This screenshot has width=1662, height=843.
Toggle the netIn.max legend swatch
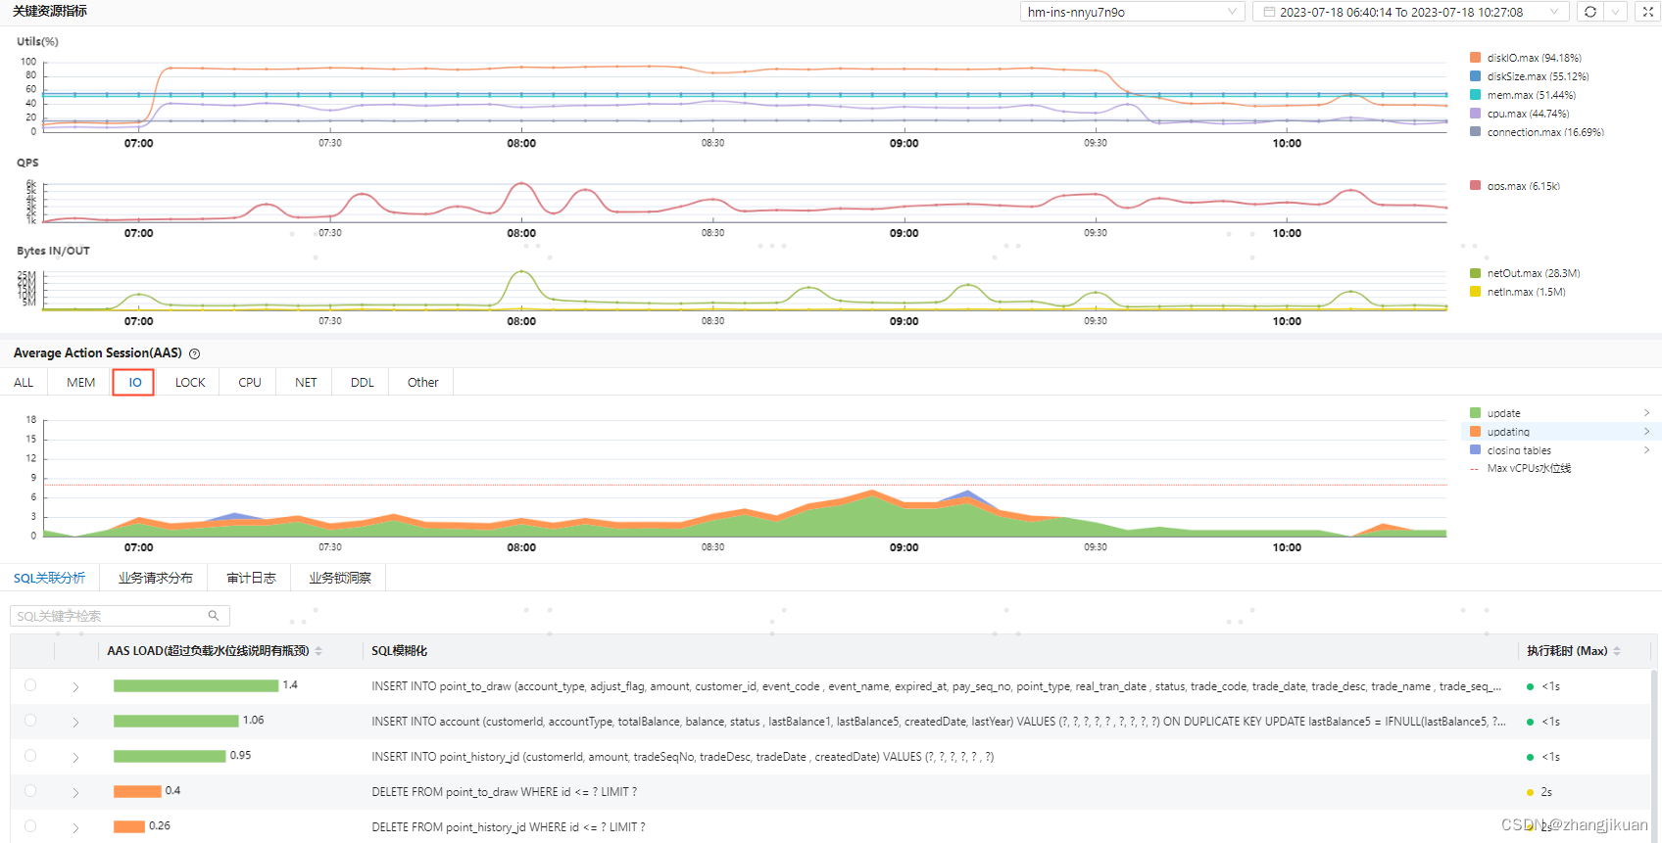click(x=1475, y=292)
